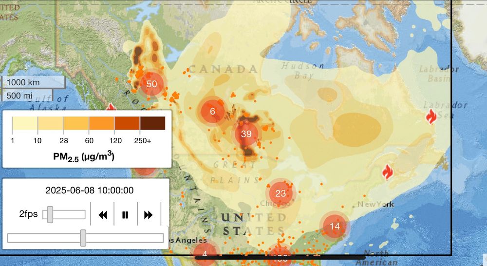Click the flame icon above the legend

click(111, 107)
